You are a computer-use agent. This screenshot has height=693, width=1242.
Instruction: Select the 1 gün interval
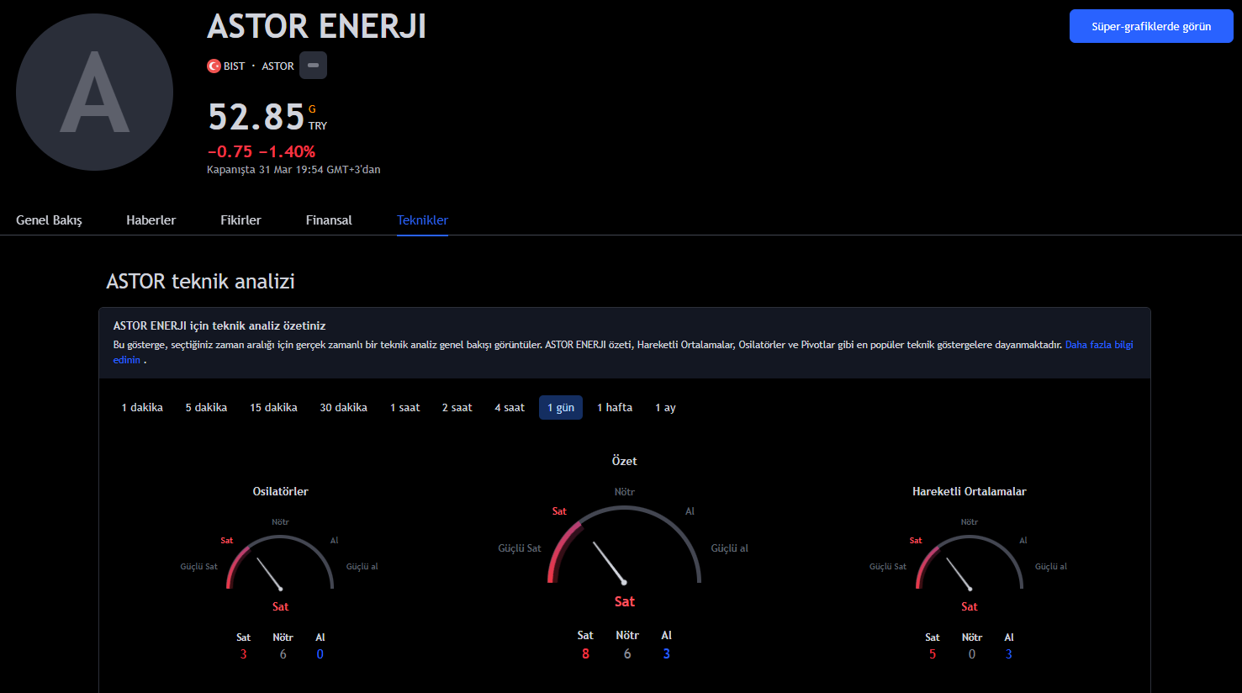coord(560,408)
